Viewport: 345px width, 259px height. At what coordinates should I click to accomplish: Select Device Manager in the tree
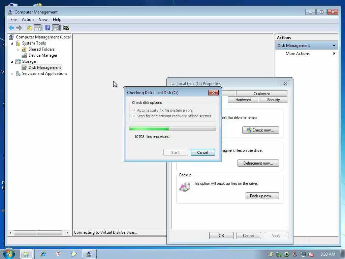pyautogui.click(x=43, y=55)
